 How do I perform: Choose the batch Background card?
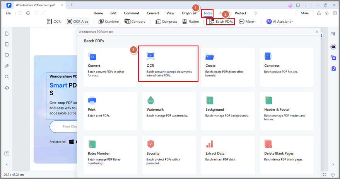click(x=228, y=111)
